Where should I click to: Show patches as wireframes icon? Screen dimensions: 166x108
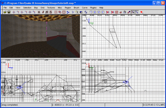pyautogui.click(x=121, y=12)
